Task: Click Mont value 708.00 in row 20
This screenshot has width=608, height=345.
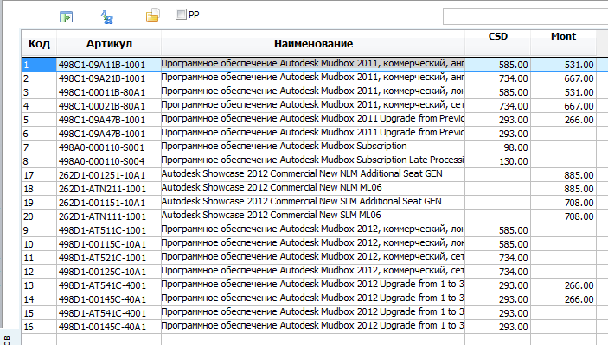Action: click(579, 216)
